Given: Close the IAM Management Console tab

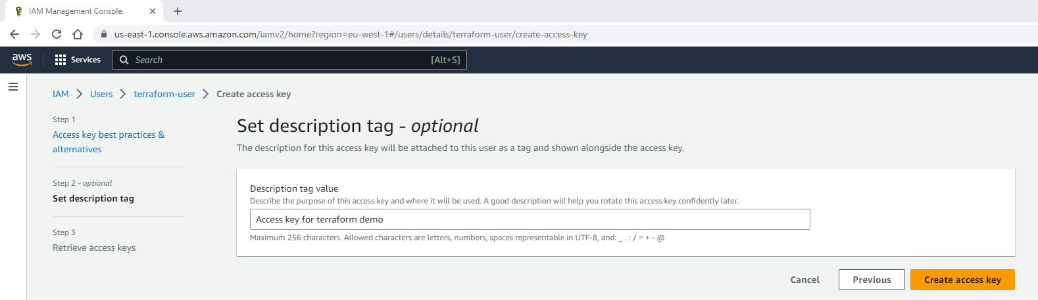Looking at the screenshot, I should (x=153, y=11).
